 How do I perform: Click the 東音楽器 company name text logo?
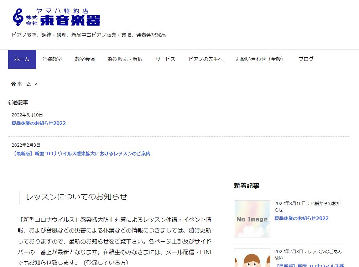(x=69, y=20)
